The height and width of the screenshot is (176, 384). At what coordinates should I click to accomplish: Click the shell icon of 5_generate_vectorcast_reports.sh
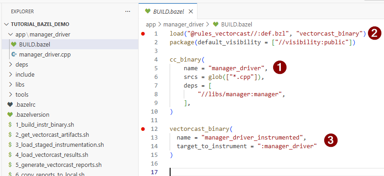[x=10, y=165]
